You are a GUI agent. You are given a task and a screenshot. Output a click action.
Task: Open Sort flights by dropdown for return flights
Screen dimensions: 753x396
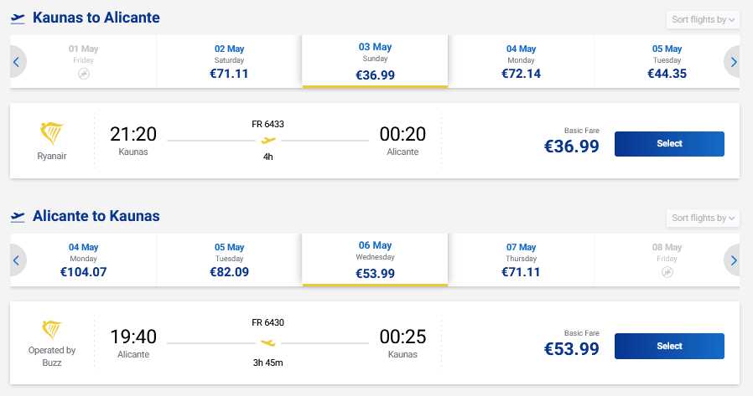(x=703, y=219)
